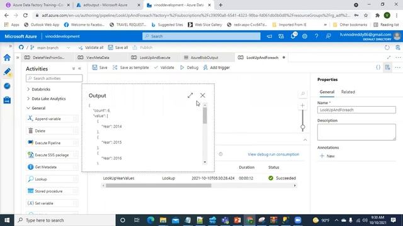Open Edge from the Windows taskbar
The image size is (403, 226).
[x=150, y=220]
